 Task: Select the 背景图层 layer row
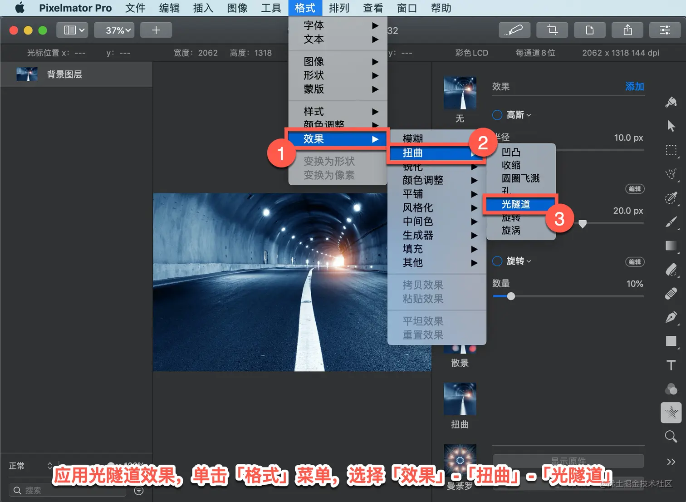click(x=76, y=74)
